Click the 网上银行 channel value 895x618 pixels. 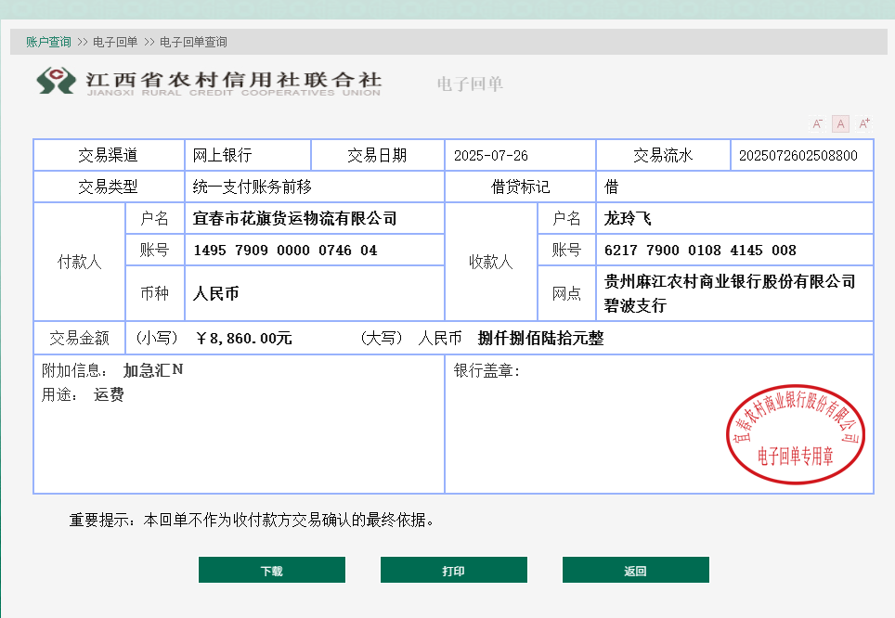(x=222, y=155)
